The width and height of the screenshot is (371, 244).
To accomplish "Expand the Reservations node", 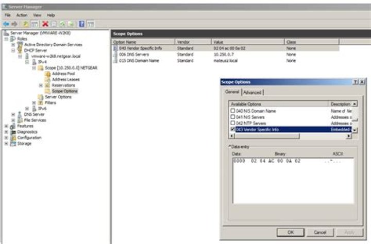I will (x=41, y=85).
